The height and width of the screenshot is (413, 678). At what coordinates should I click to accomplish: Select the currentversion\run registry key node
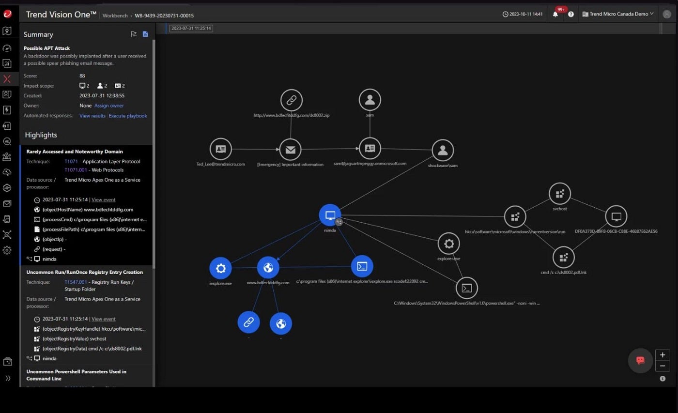tap(515, 216)
